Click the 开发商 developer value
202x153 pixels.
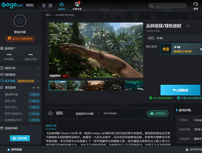pyautogui.click(x=198, y=120)
